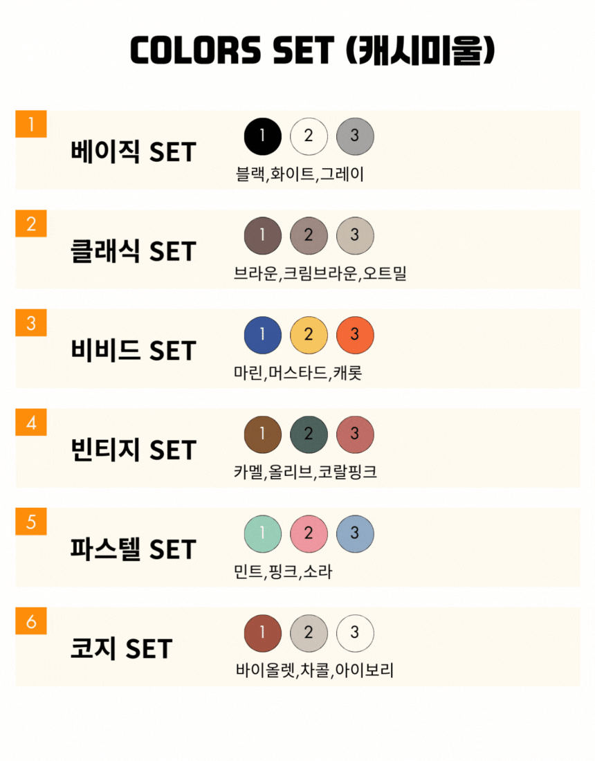Image resolution: width=595 pixels, height=761 pixels.
Task: Click the carrot orange swatch
Action: point(355,335)
